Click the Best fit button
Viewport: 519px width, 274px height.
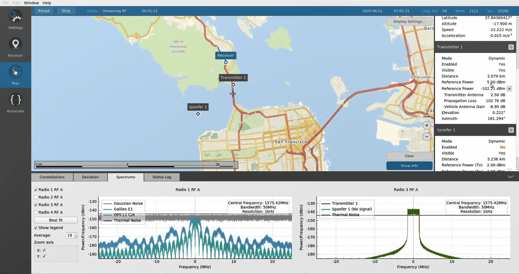56,220
